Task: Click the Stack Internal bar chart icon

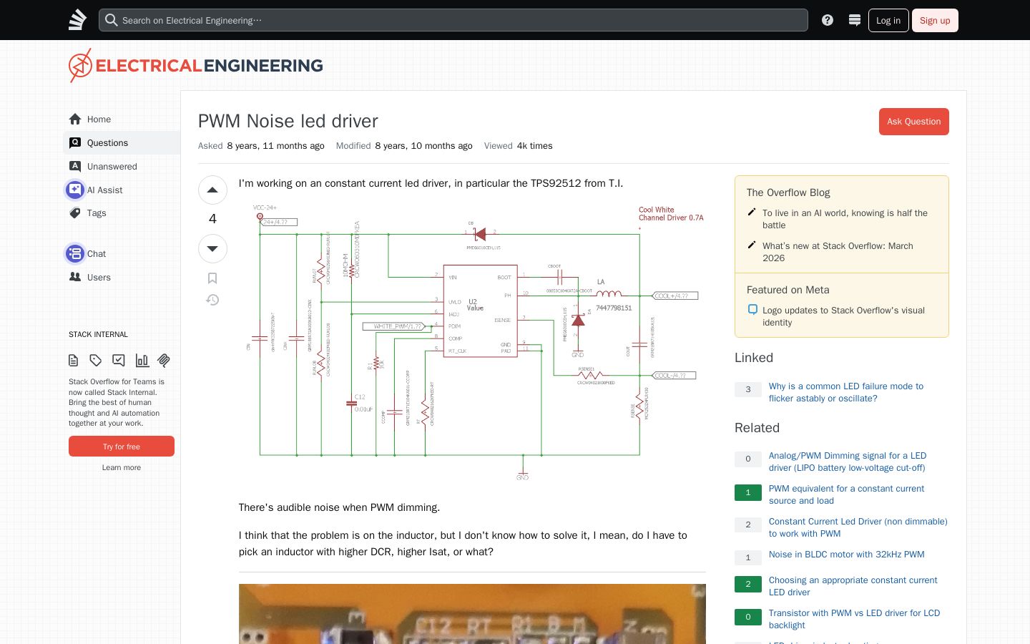Action: point(142,361)
